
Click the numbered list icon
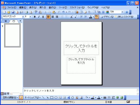[62, 17]
